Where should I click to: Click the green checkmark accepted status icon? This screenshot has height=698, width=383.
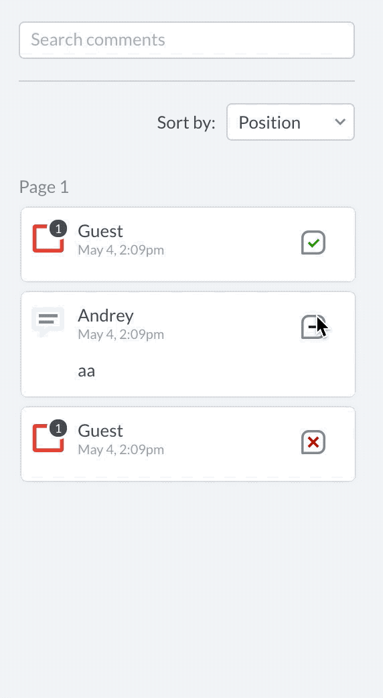[x=313, y=242]
